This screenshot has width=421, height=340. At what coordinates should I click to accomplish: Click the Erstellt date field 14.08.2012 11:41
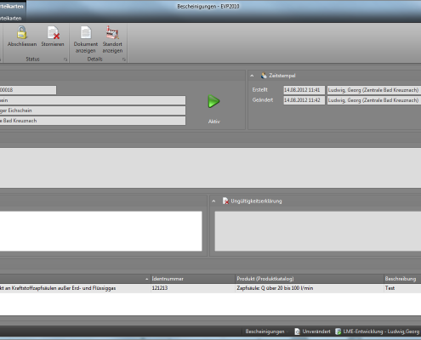pyautogui.click(x=304, y=90)
